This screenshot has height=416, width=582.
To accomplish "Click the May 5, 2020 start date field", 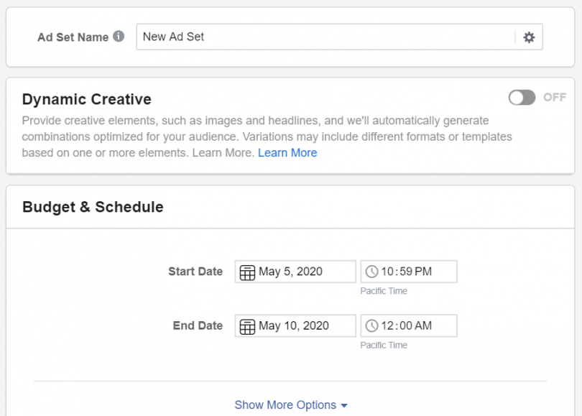I will 302,271.
